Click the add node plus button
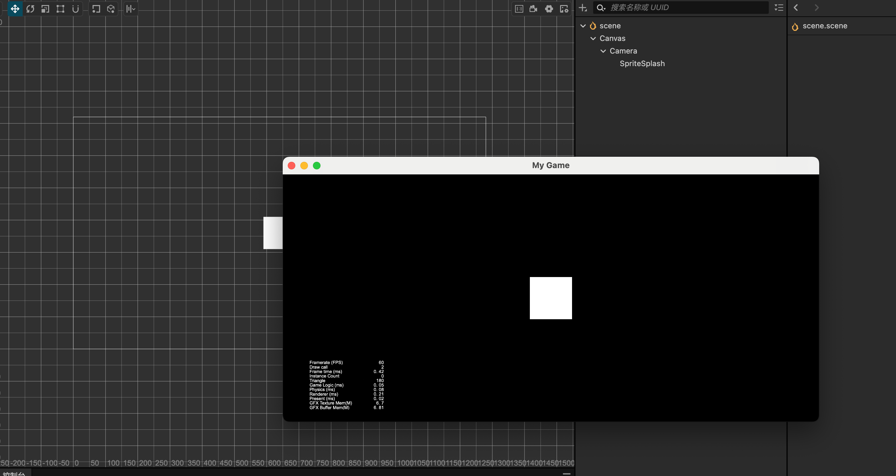Image resolution: width=896 pixels, height=476 pixels. click(x=583, y=8)
